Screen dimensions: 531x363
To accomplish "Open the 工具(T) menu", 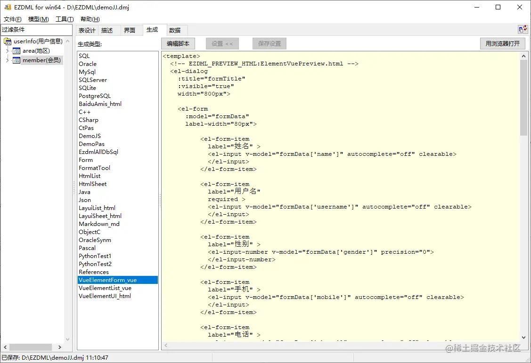I will point(65,19).
